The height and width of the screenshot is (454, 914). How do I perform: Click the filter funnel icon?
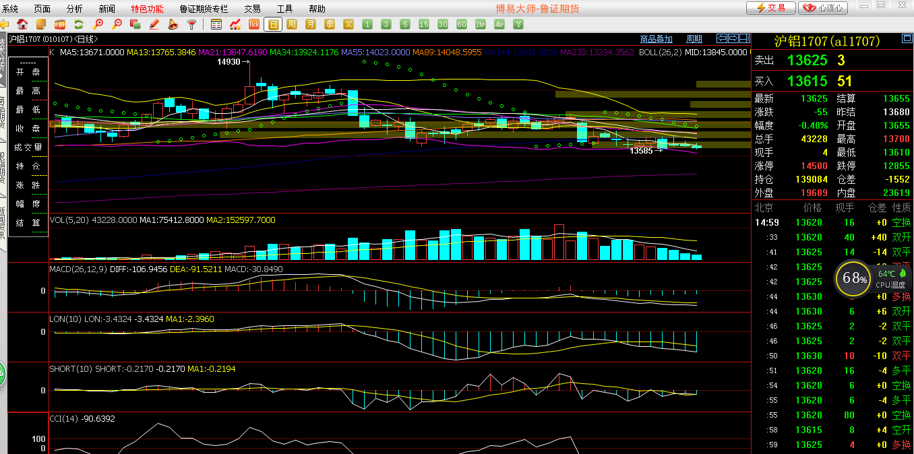(191, 24)
